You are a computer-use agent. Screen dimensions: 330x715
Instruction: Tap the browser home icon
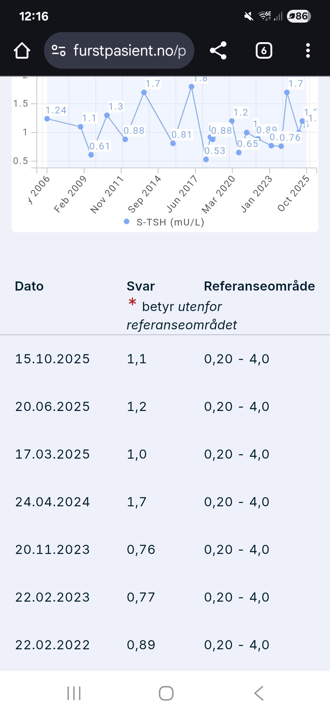22,50
